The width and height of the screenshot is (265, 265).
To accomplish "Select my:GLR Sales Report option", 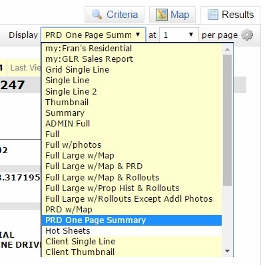I will 131,59.
